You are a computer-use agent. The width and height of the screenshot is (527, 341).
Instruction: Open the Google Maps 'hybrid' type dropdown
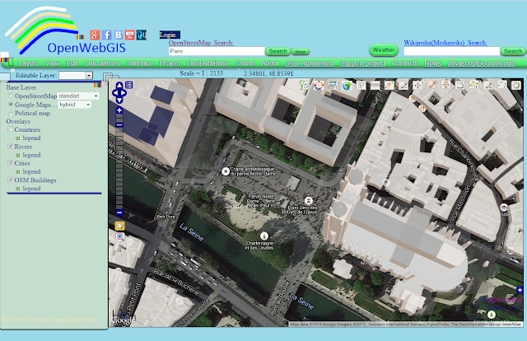click(x=75, y=105)
